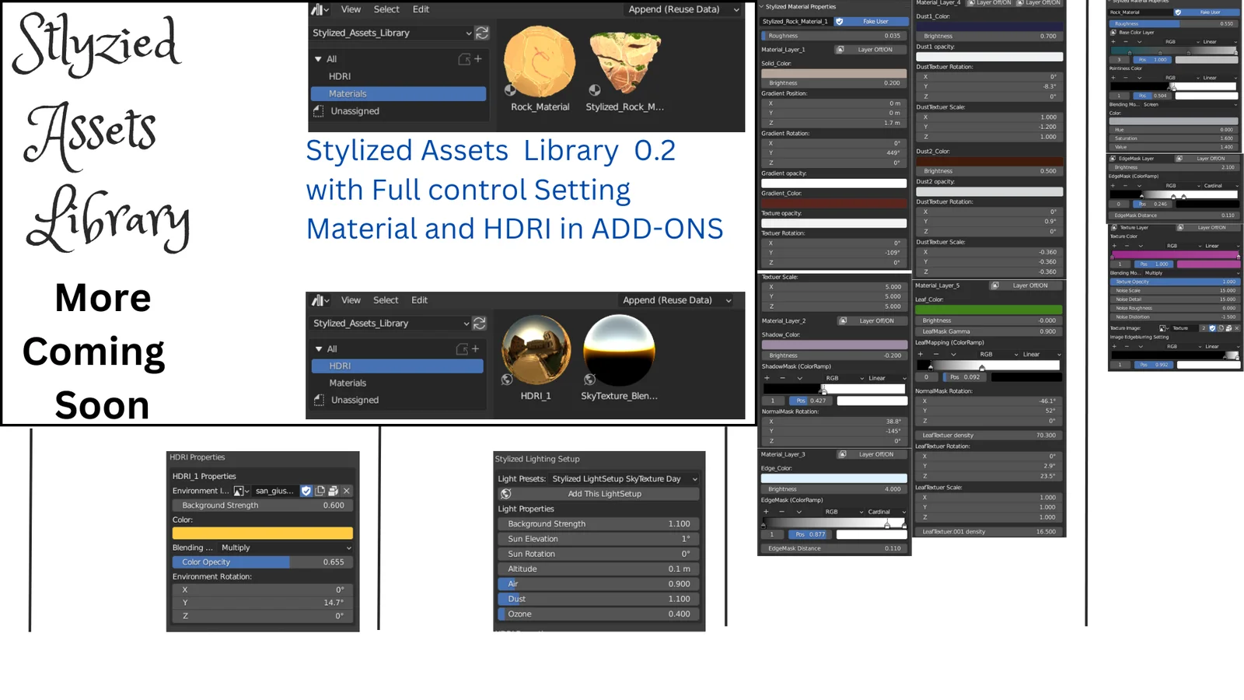The image size is (1244, 700).
Task: Open the top Append (Reuse Data) dropdown
Action: tap(683, 9)
